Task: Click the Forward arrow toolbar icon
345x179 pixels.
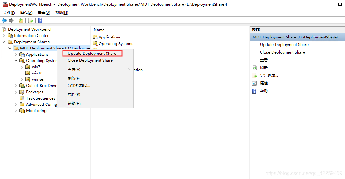Action: 11,20
